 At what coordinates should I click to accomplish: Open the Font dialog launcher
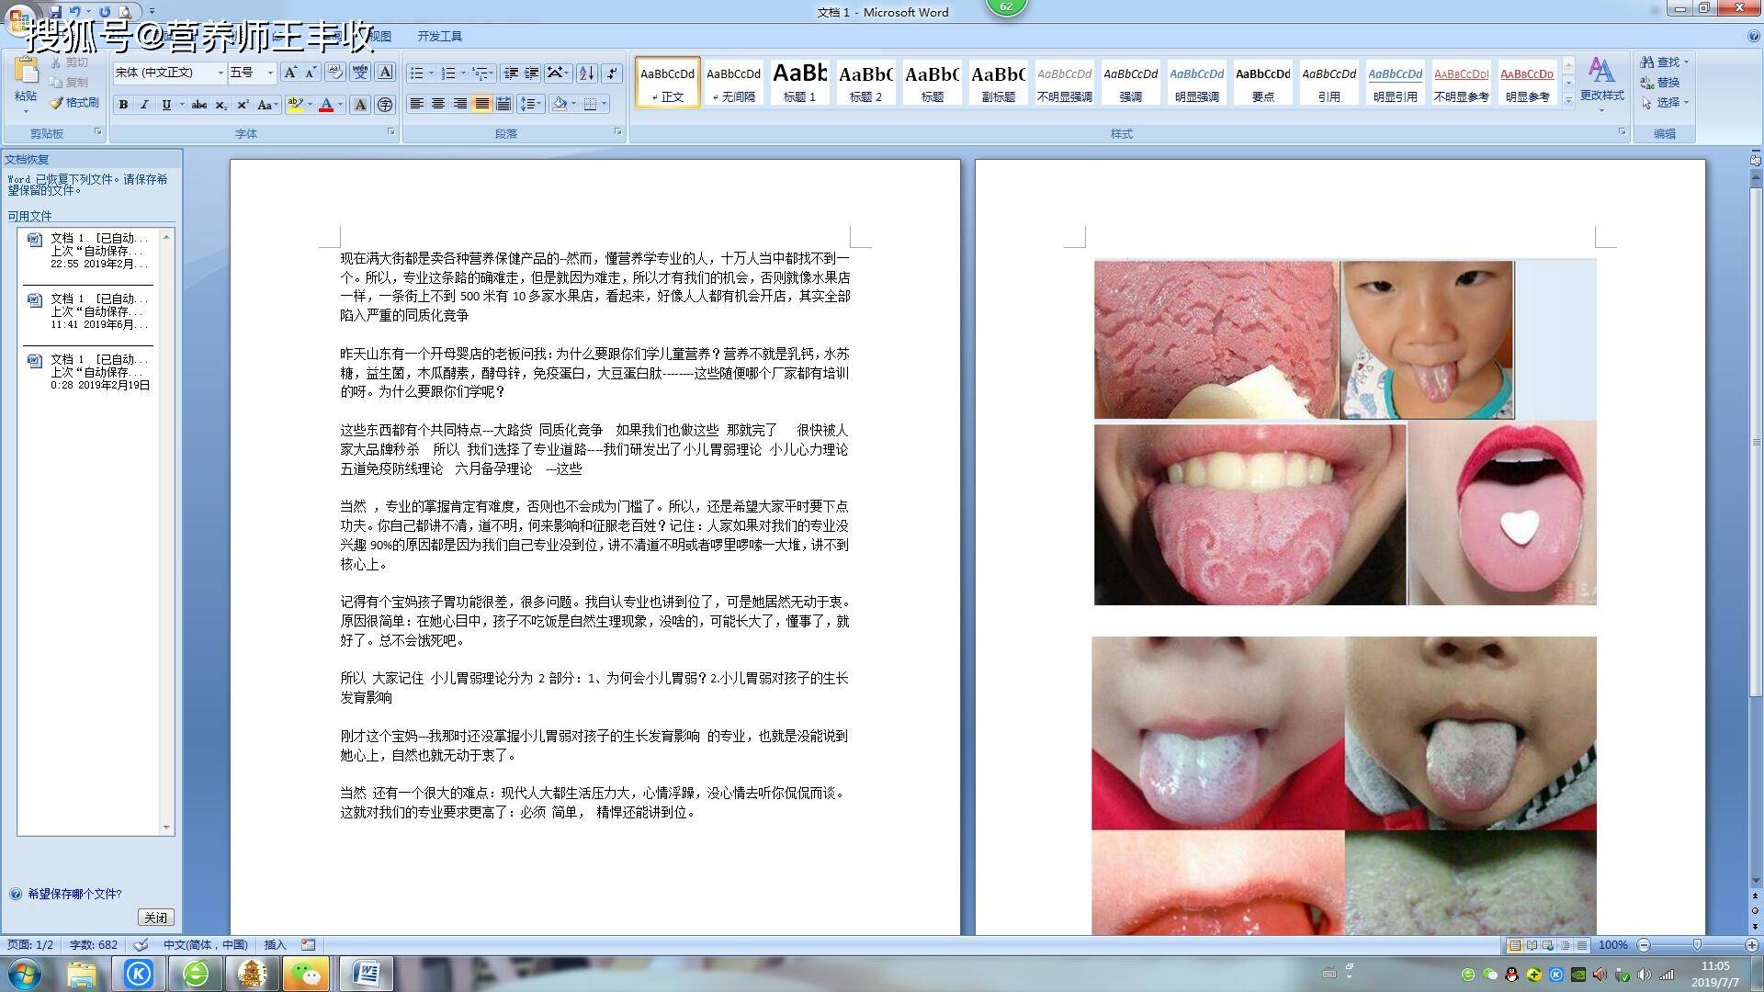(x=390, y=132)
